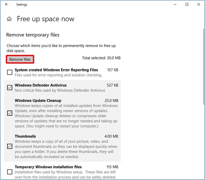Click the 'Settings' window title text
This screenshot has width=205, height=180.
coord(22,5)
